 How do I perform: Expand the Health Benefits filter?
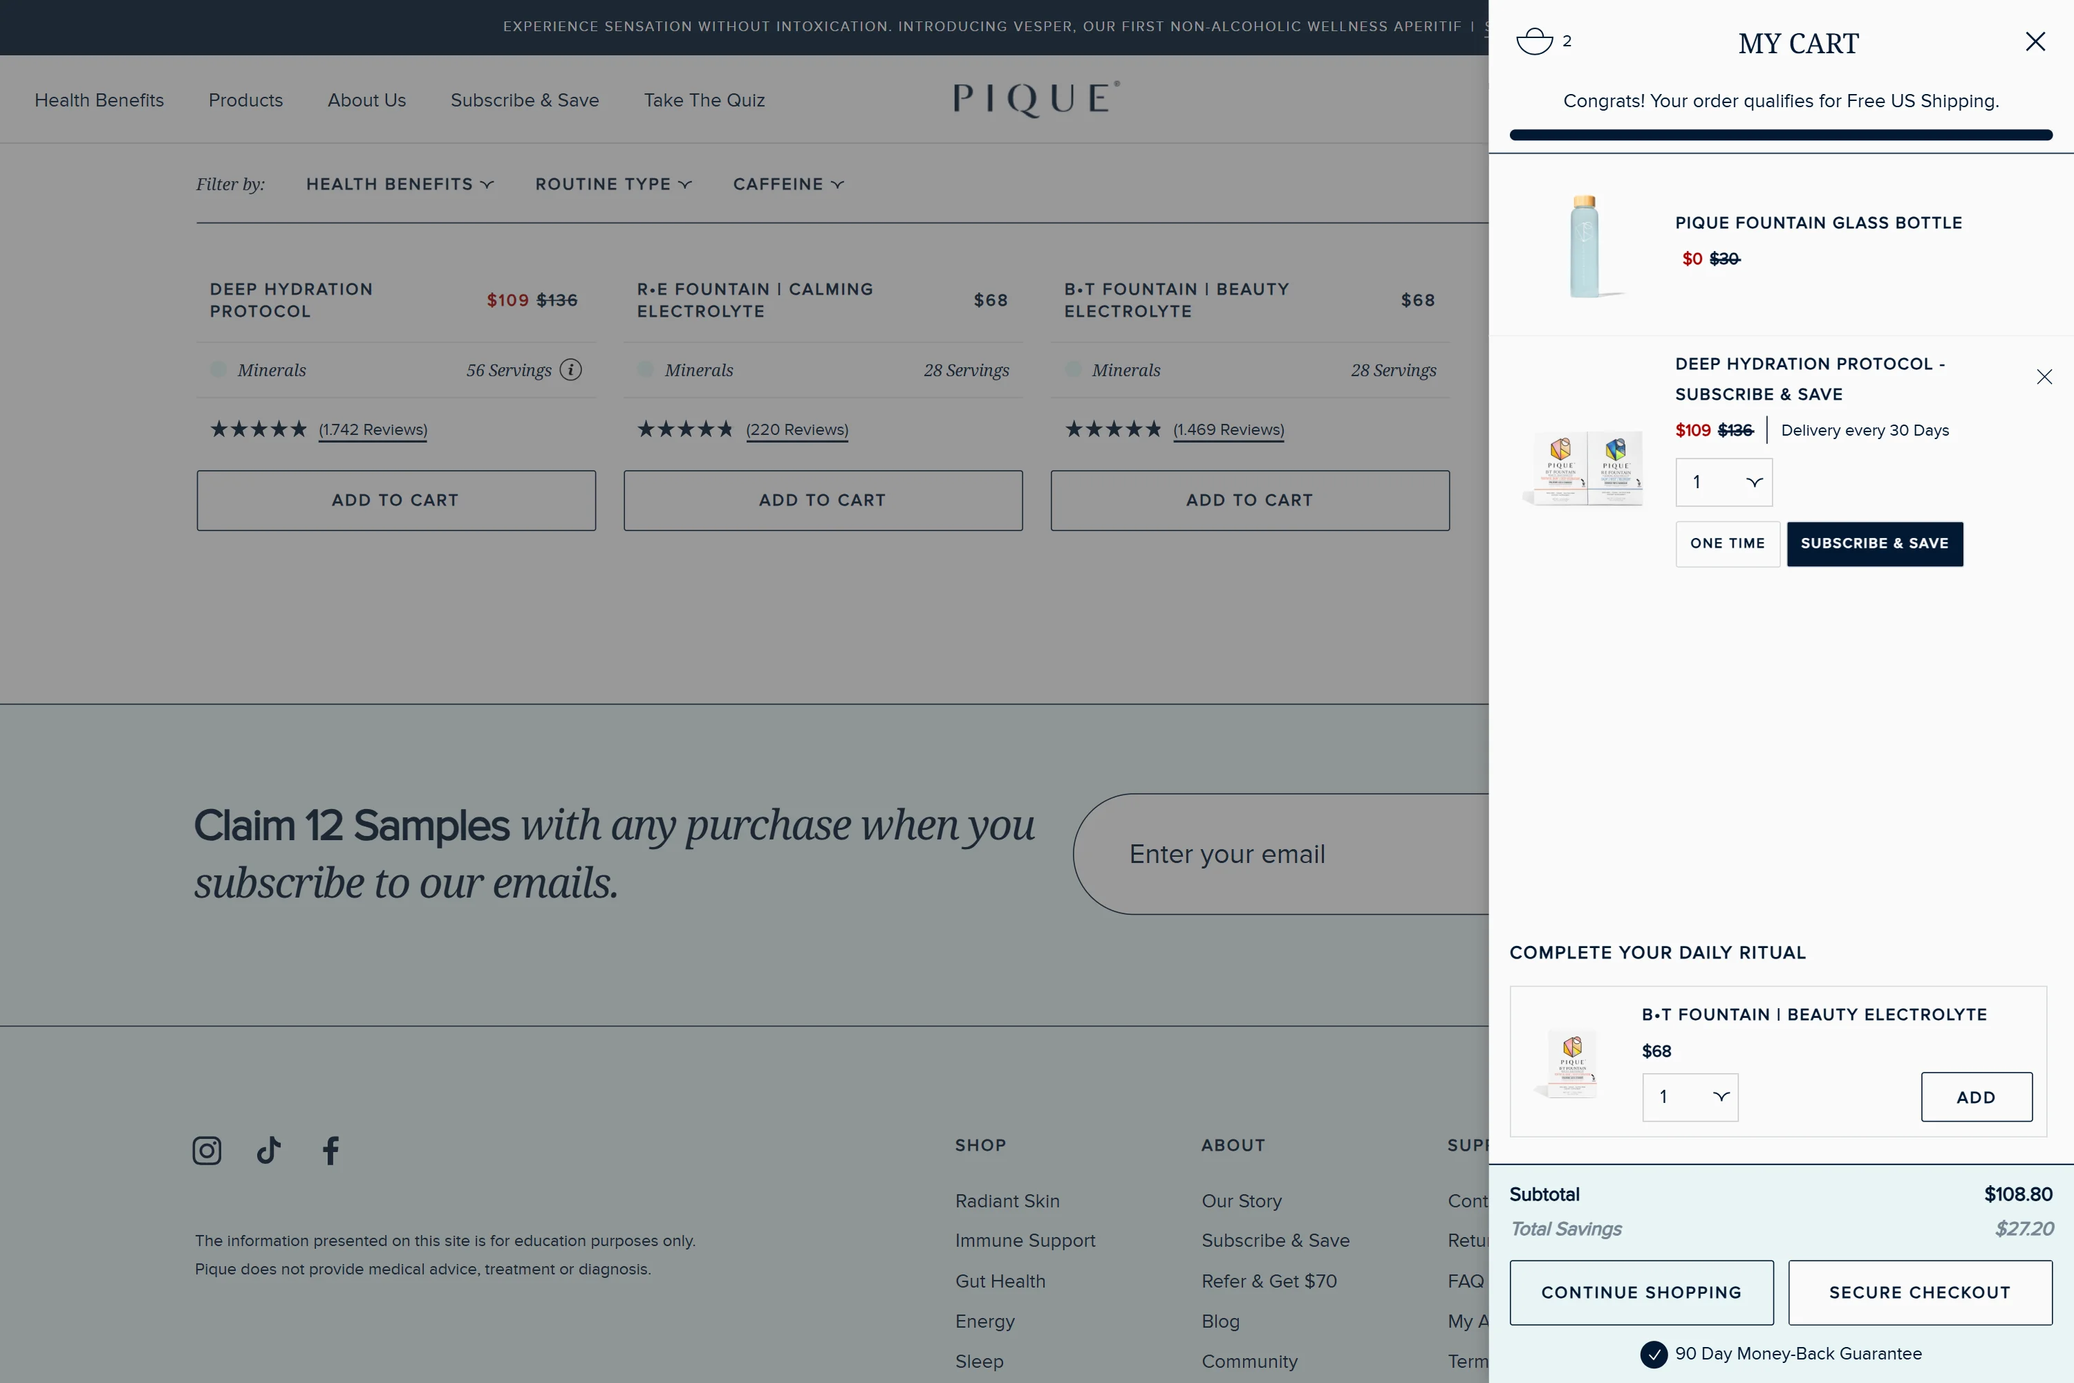tap(400, 185)
